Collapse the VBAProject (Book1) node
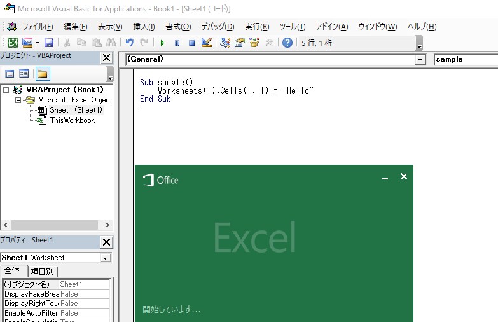Viewport: 498px width, 322px height. tap(6, 90)
